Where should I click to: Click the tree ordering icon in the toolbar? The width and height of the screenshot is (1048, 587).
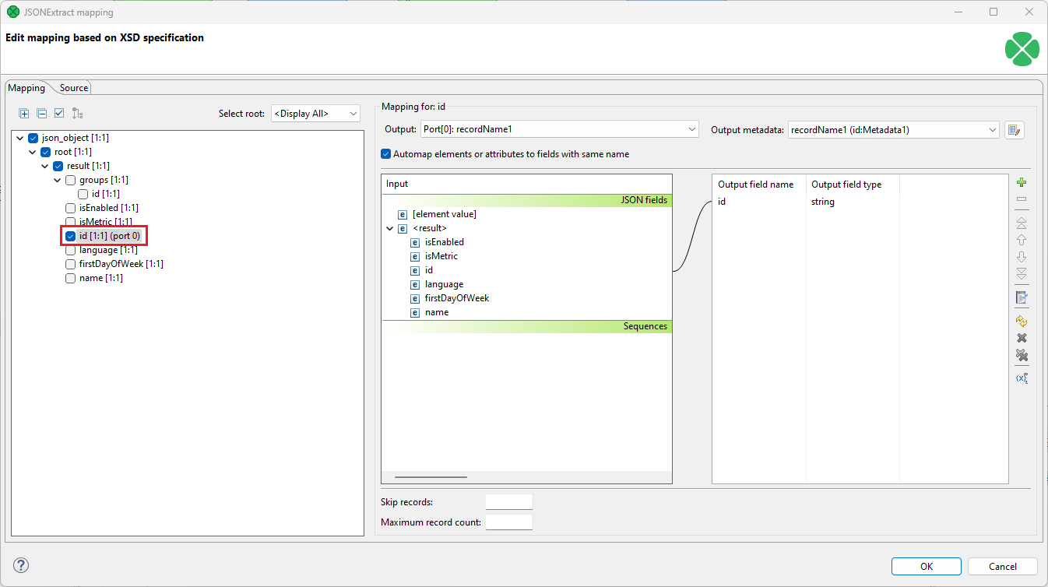pos(76,113)
